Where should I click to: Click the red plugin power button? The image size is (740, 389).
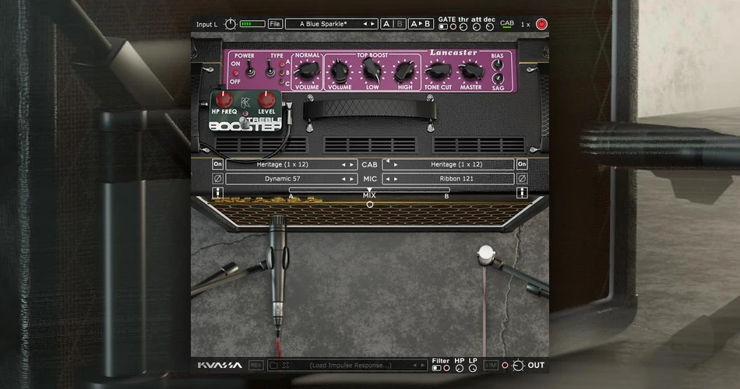coord(542,24)
